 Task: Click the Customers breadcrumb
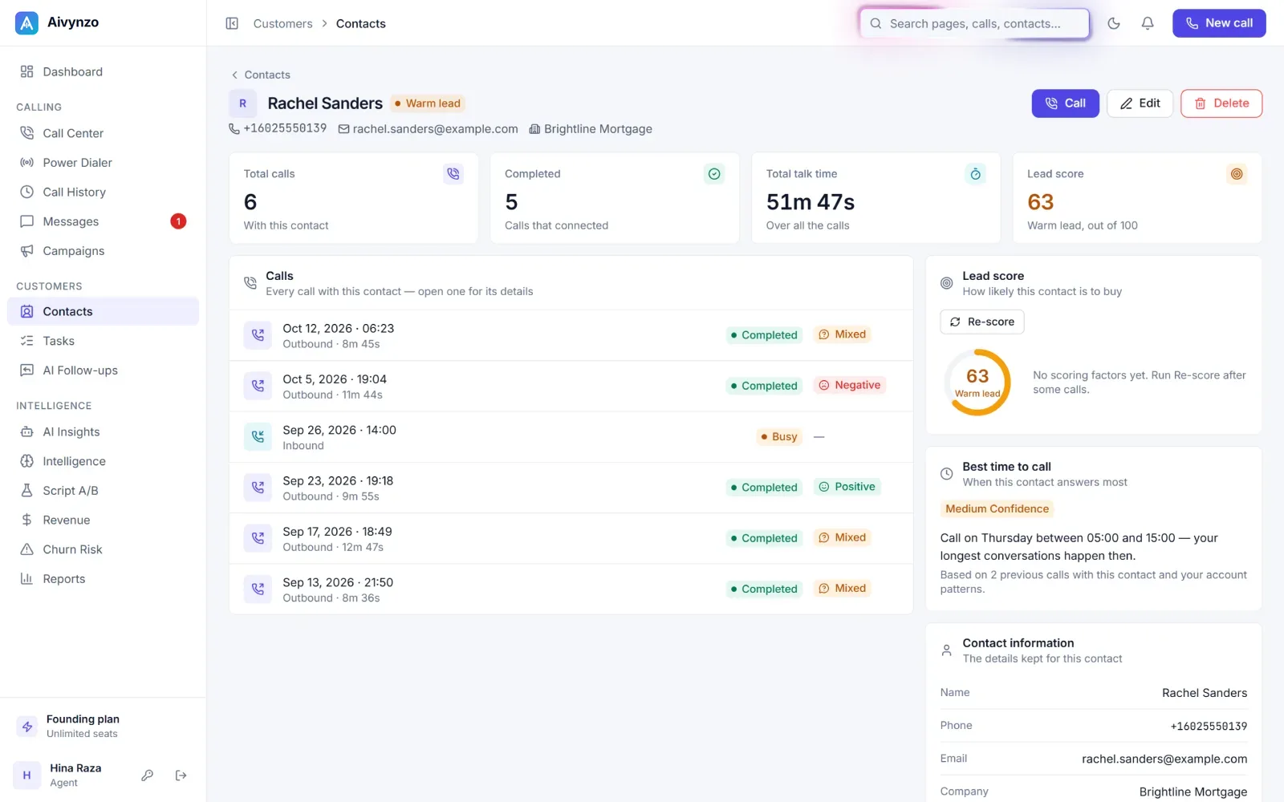coord(282,23)
